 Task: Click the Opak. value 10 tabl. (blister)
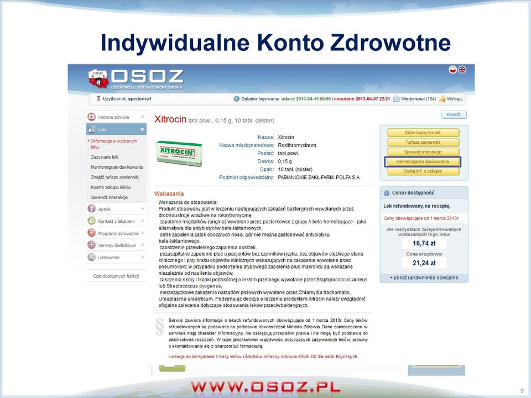295,169
